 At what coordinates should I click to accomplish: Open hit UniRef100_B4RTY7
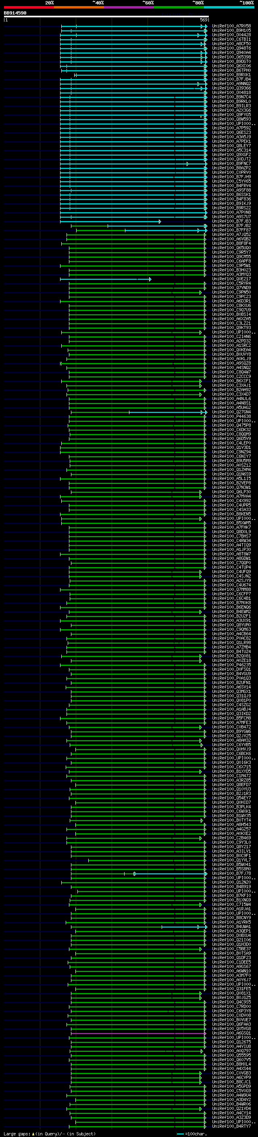click(x=231, y=1127)
